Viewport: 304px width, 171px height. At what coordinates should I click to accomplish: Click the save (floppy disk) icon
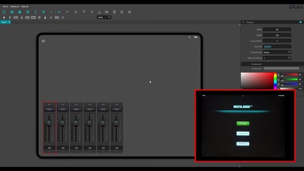(x=12, y=12)
